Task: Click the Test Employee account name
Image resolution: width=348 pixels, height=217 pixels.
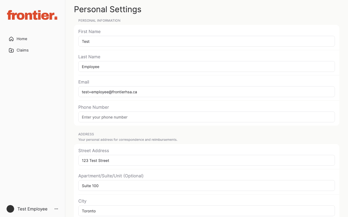Action: pos(32,209)
